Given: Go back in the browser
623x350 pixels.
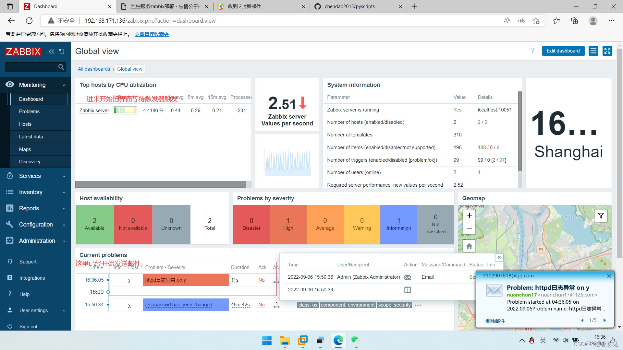Looking at the screenshot, I should click(x=11, y=21).
